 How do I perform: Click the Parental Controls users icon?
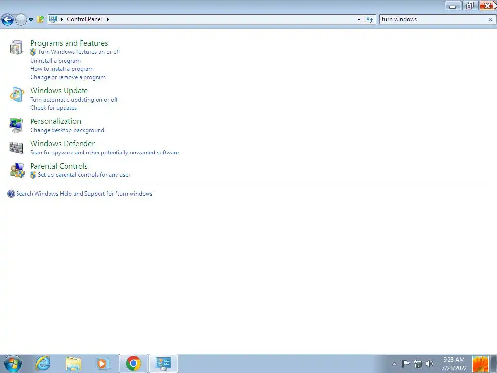click(x=17, y=170)
